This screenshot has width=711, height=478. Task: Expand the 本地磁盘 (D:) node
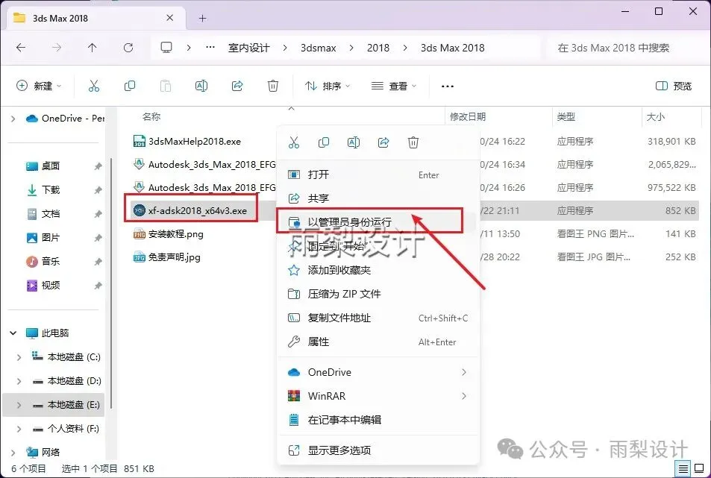[19, 381]
